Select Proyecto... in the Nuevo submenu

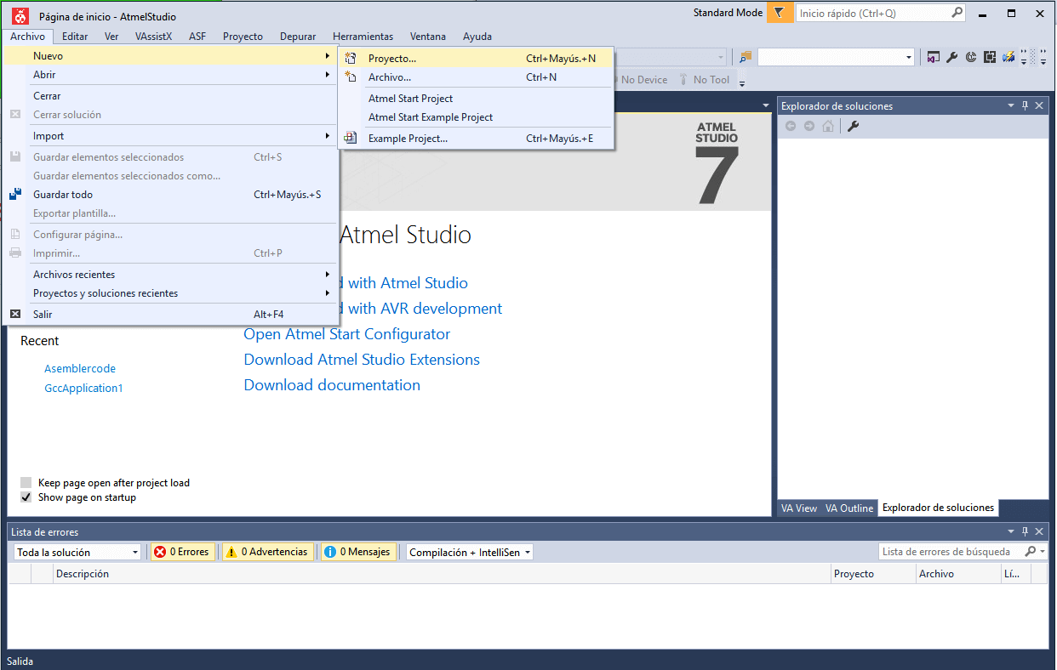pyautogui.click(x=477, y=59)
